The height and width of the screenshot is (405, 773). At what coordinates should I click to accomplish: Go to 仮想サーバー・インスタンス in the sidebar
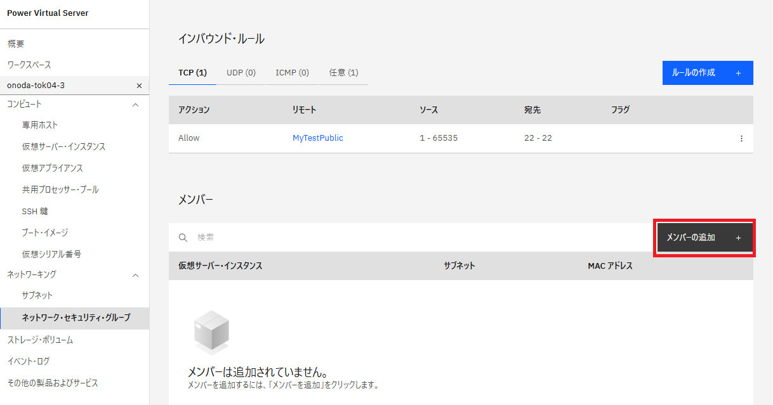(63, 147)
